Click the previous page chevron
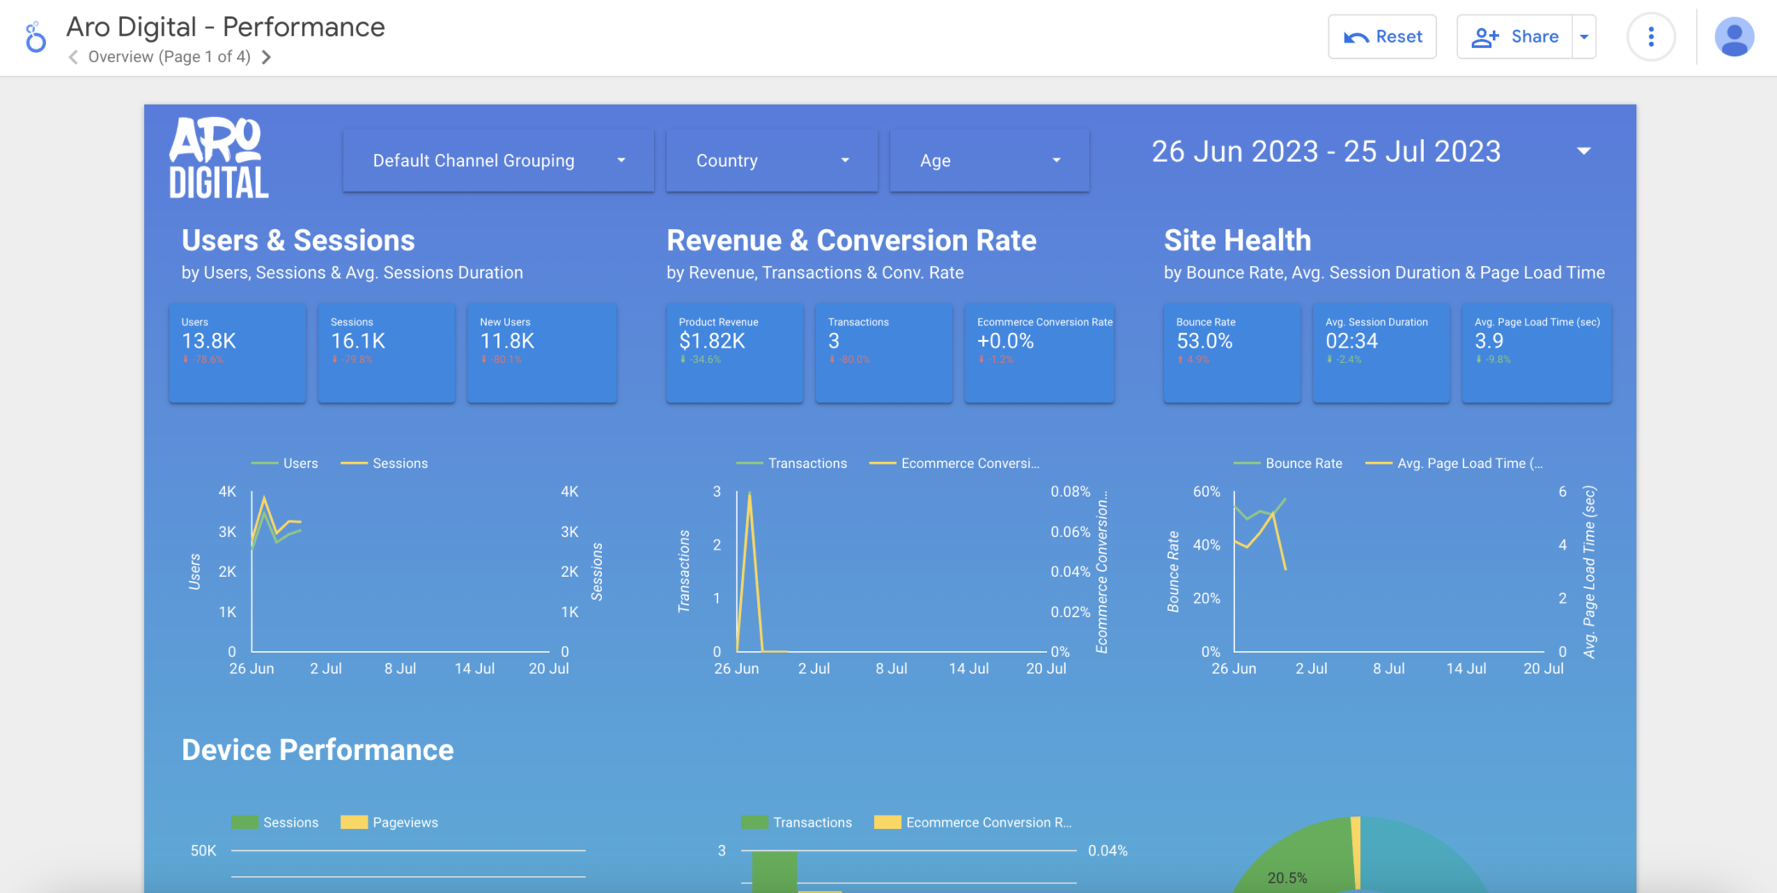Viewport: 1777px width, 893px height. pos(72,57)
